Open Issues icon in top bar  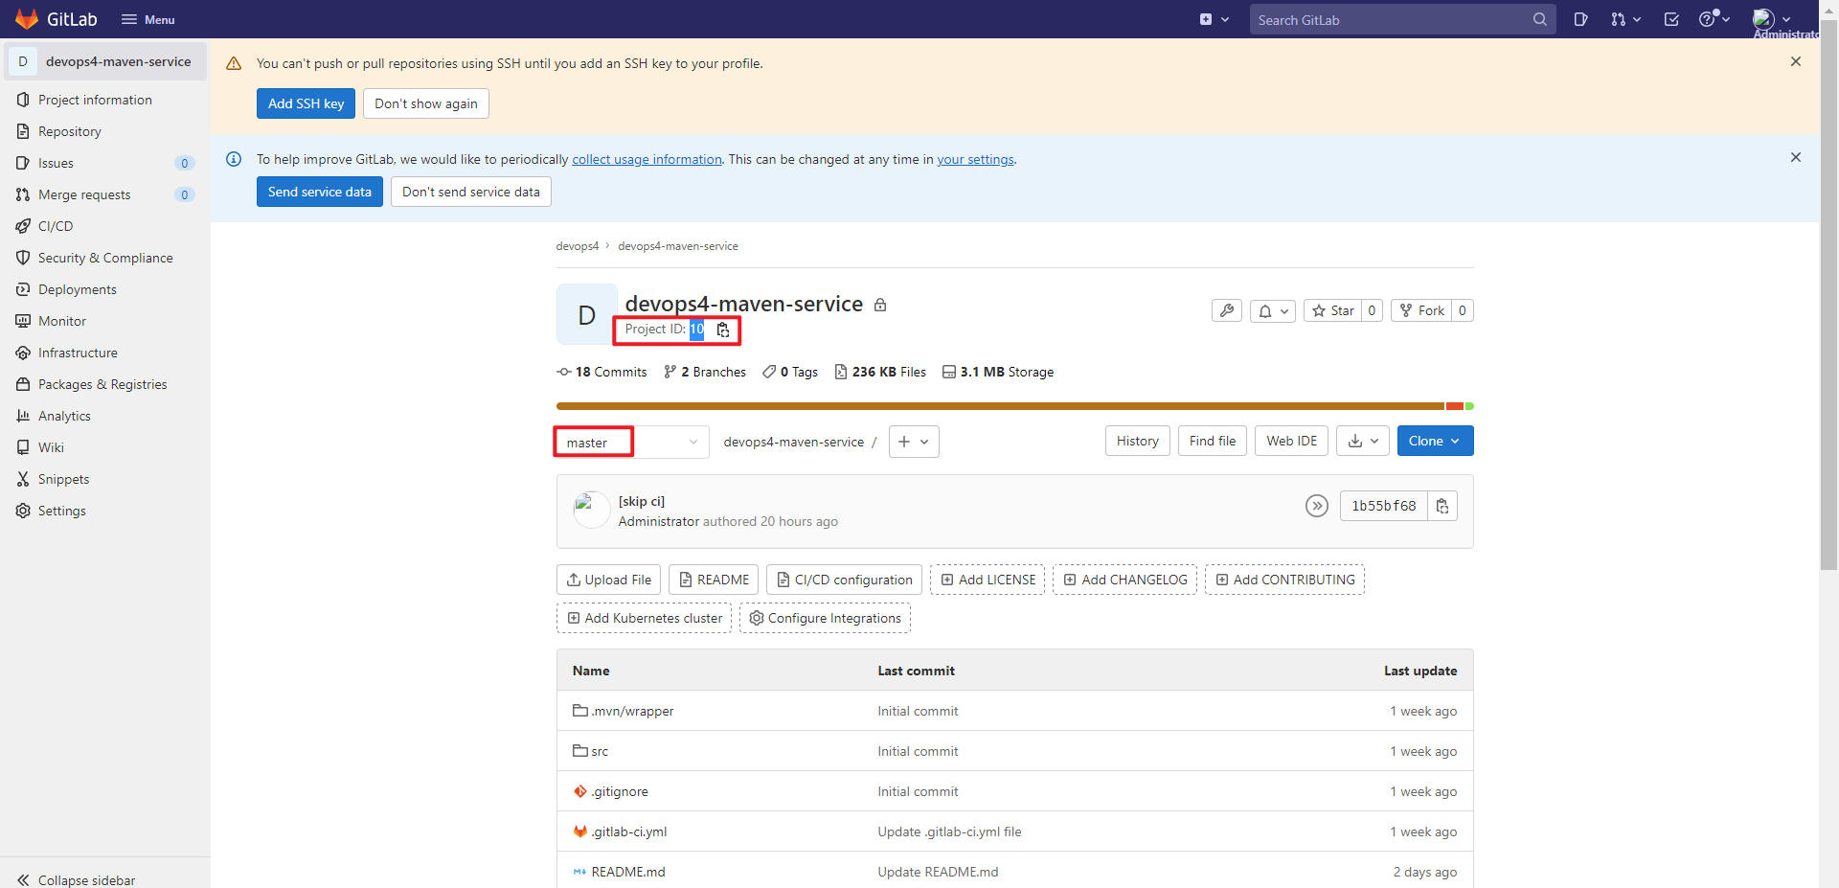click(1580, 19)
